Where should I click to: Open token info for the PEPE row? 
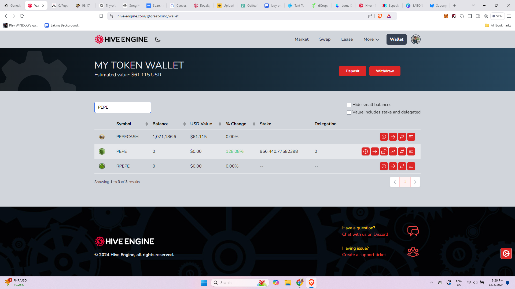(x=366, y=151)
